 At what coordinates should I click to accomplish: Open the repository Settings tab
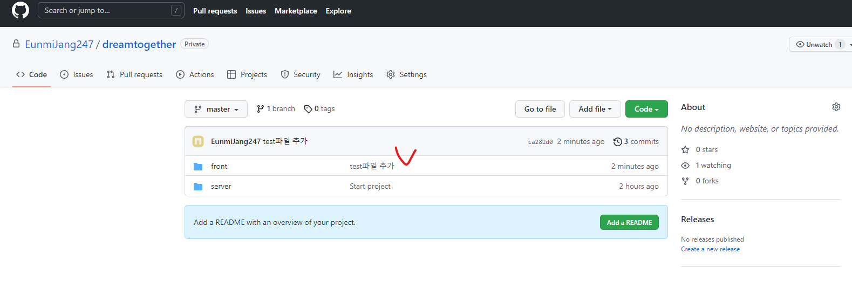click(x=406, y=74)
